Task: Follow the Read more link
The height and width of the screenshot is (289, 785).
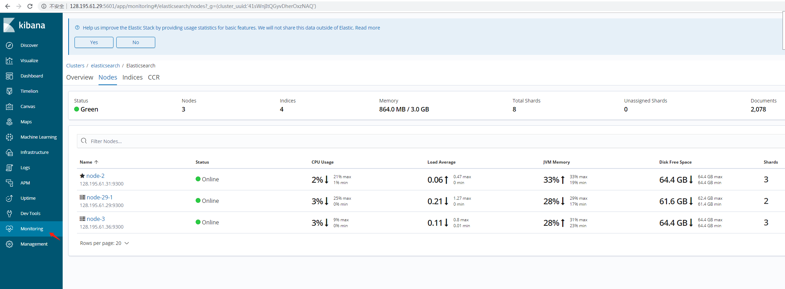Action: click(x=368, y=28)
